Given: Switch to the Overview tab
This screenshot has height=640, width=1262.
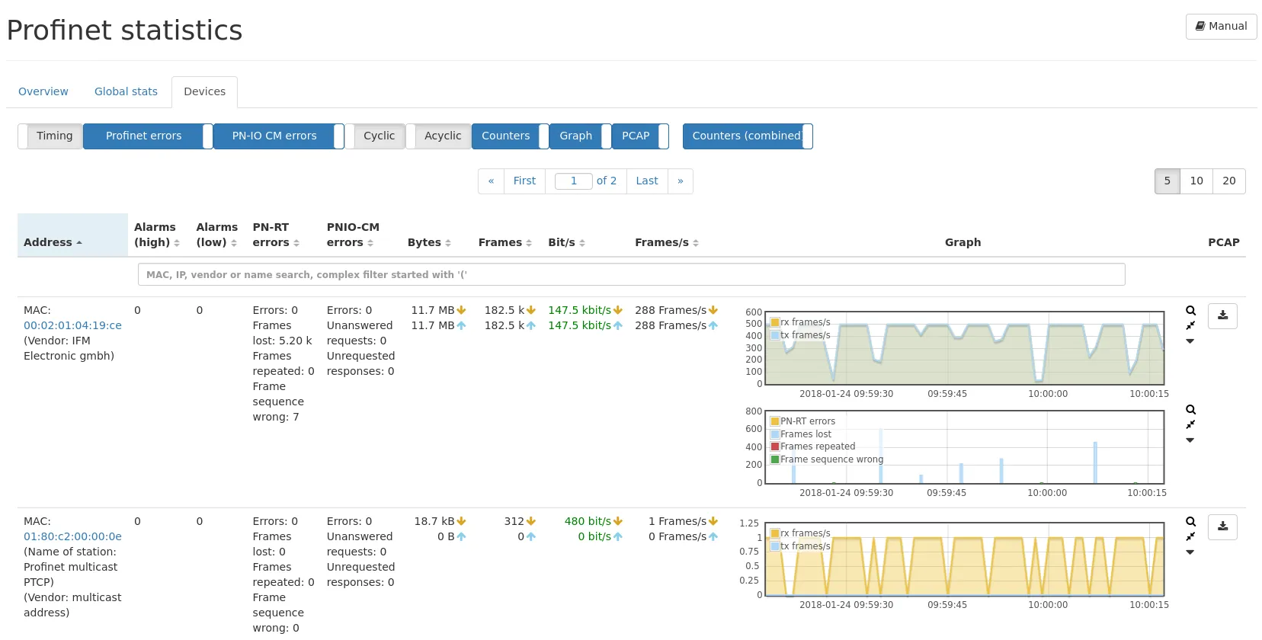Looking at the screenshot, I should [43, 91].
